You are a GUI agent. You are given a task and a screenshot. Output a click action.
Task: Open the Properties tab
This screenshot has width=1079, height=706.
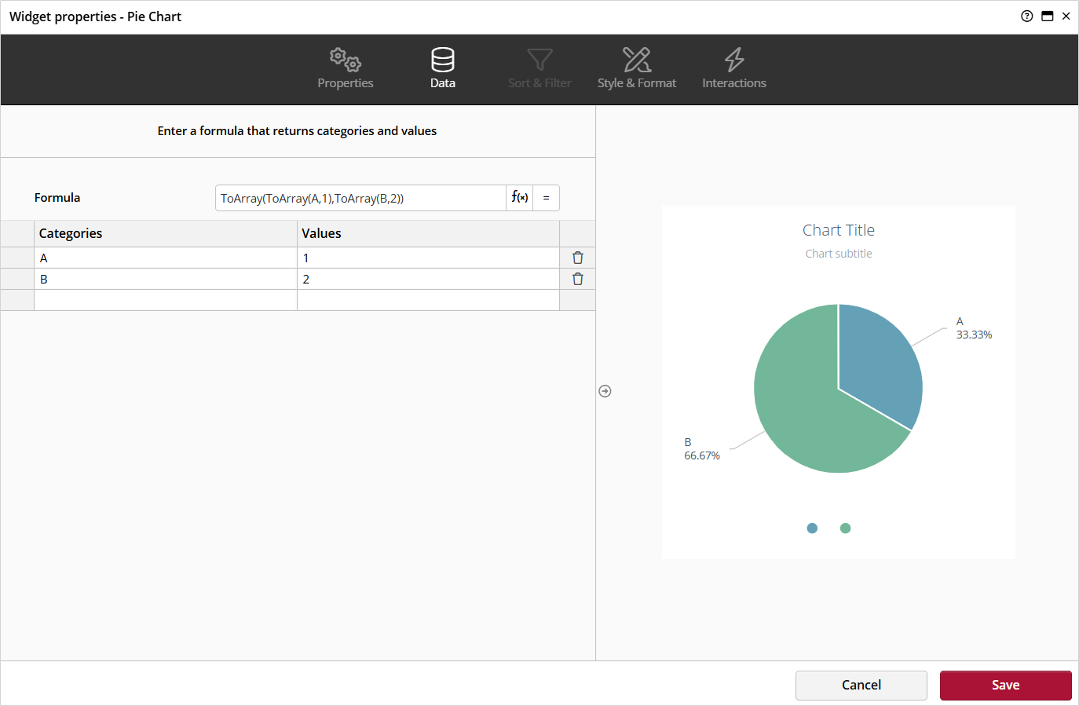point(346,69)
